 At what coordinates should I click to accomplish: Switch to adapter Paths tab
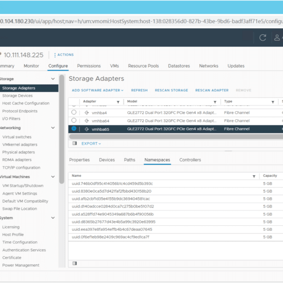(x=130, y=160)
